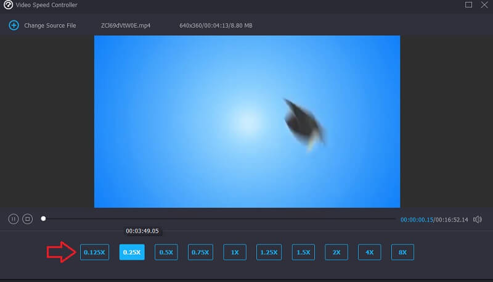The height and width of the screenshot is (282, 493).
Task: Set playback speed to 0.75X
Action: click(200, 252)
